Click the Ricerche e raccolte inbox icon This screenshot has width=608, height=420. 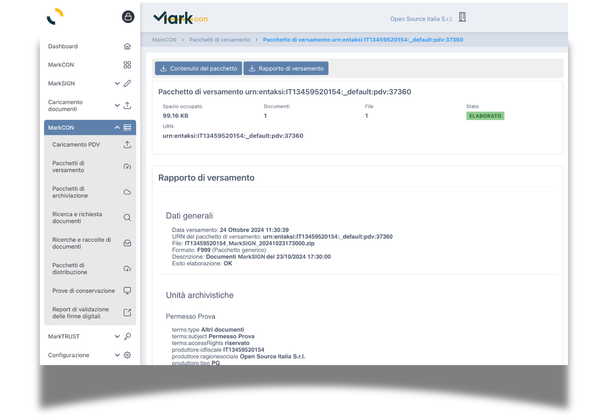click(127, 243)
